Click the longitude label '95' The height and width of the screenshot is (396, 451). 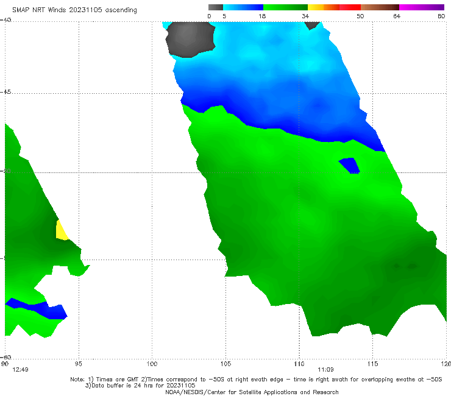coord(78,364)
